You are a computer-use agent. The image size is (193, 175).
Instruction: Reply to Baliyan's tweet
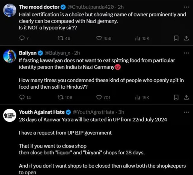click(22, 97)
